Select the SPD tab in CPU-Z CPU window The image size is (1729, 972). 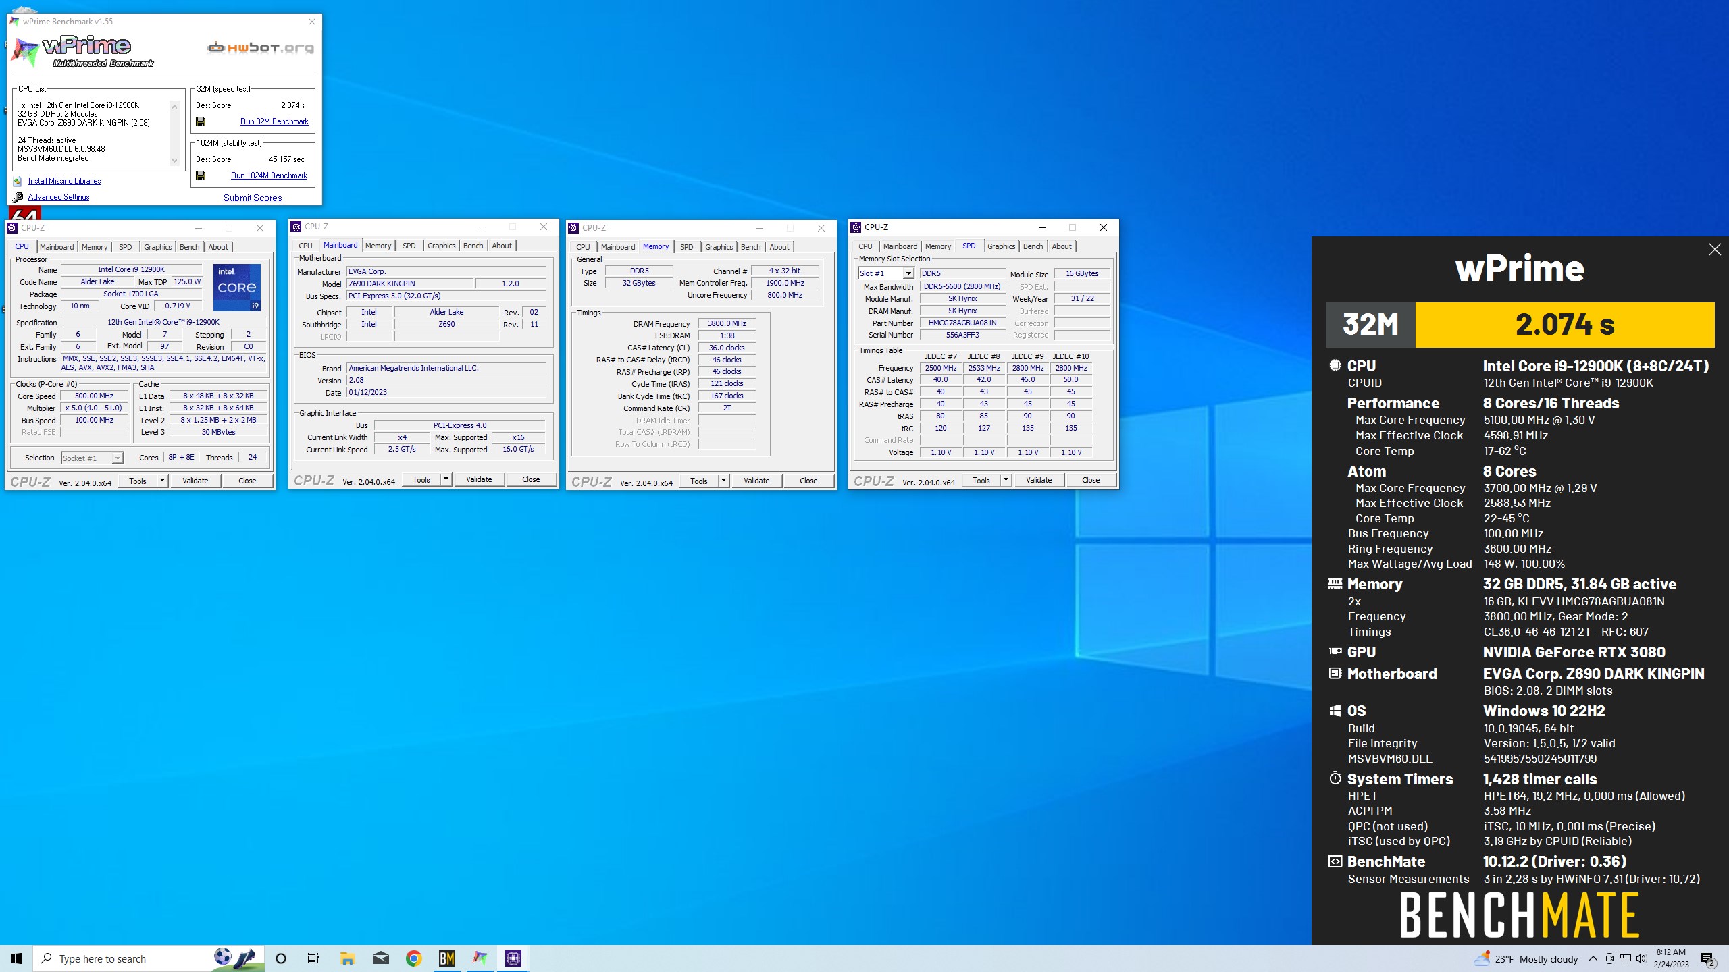[126, 247]
